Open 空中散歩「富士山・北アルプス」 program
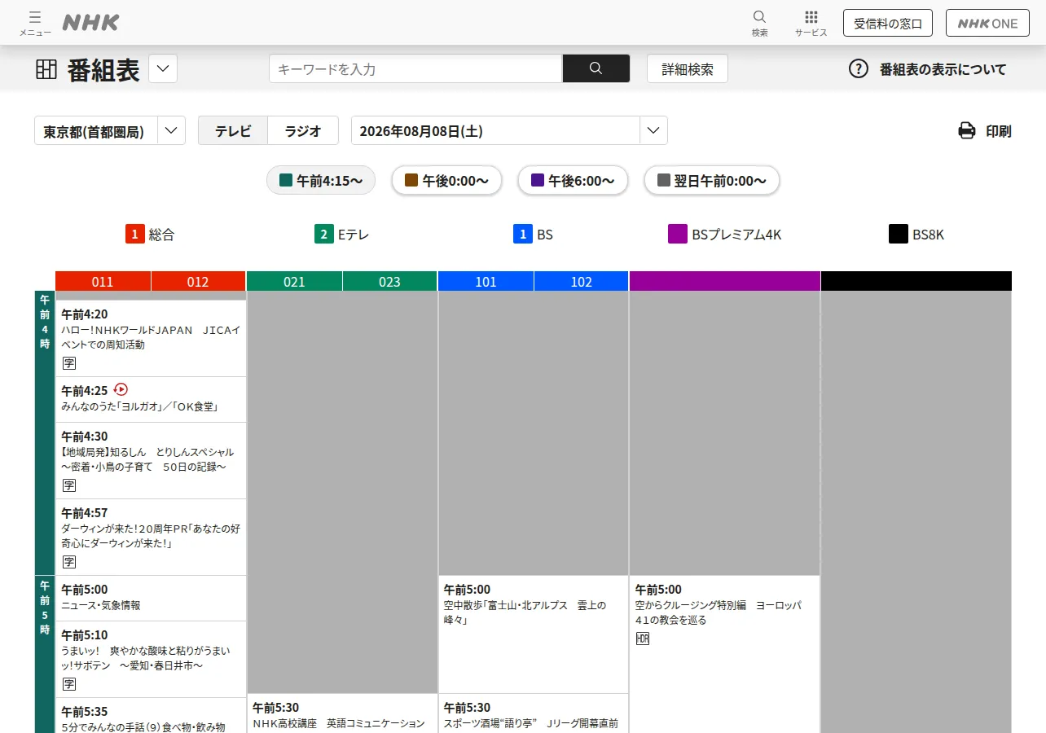The height and width of the screenshot is (733, 1046). 534,634
